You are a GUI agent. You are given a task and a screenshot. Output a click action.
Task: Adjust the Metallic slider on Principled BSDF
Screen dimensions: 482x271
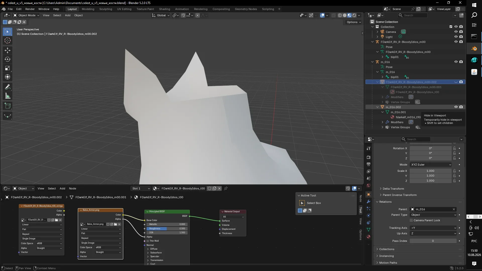(167, 224)
